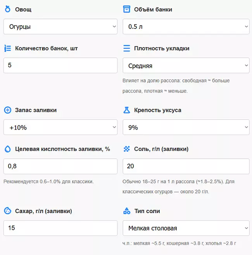Select the Сахар г/л input containing 15
Viewport: 252px width, 255px height.
tap(60, 228)
